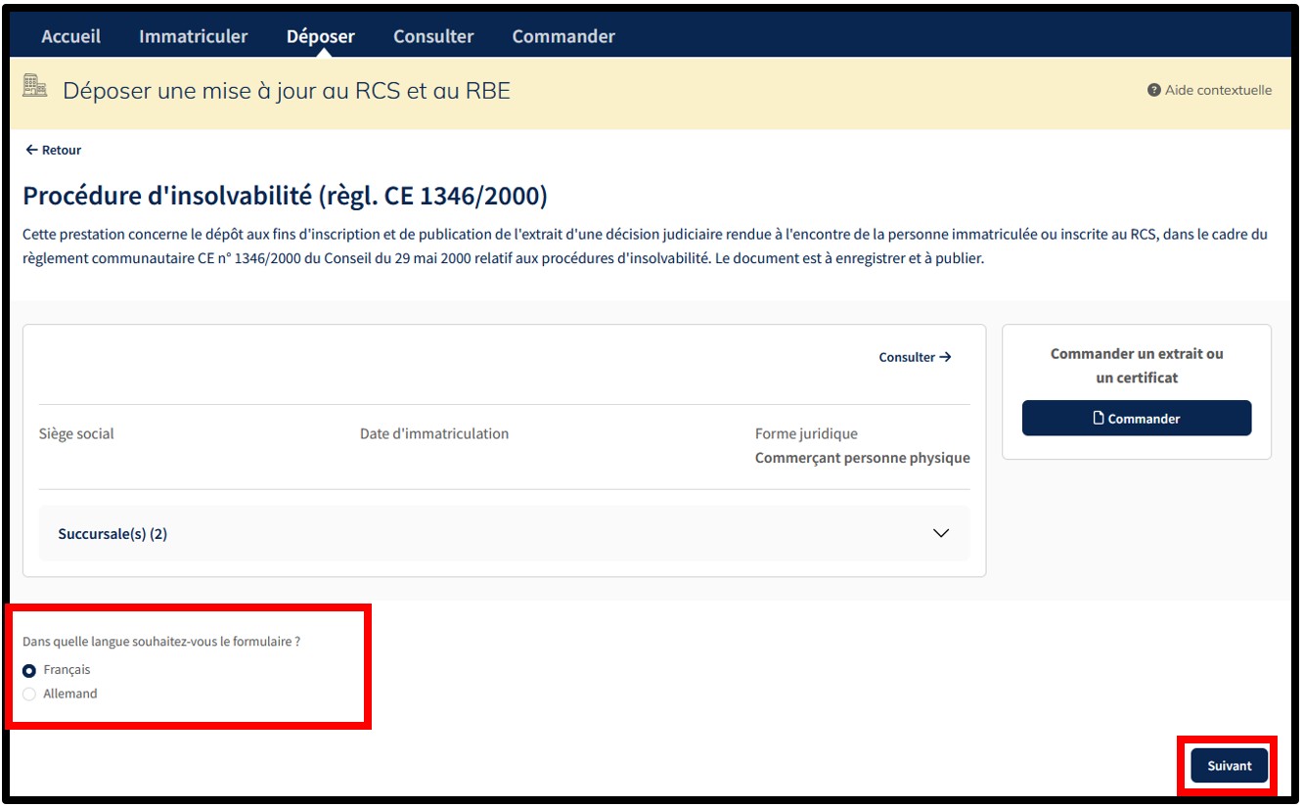Image resolution: width=1303 pixels, height=807 pixels.
Task: Open the Aide contextuelle link
Action: pyautogui.click(x=1218, y=90)
